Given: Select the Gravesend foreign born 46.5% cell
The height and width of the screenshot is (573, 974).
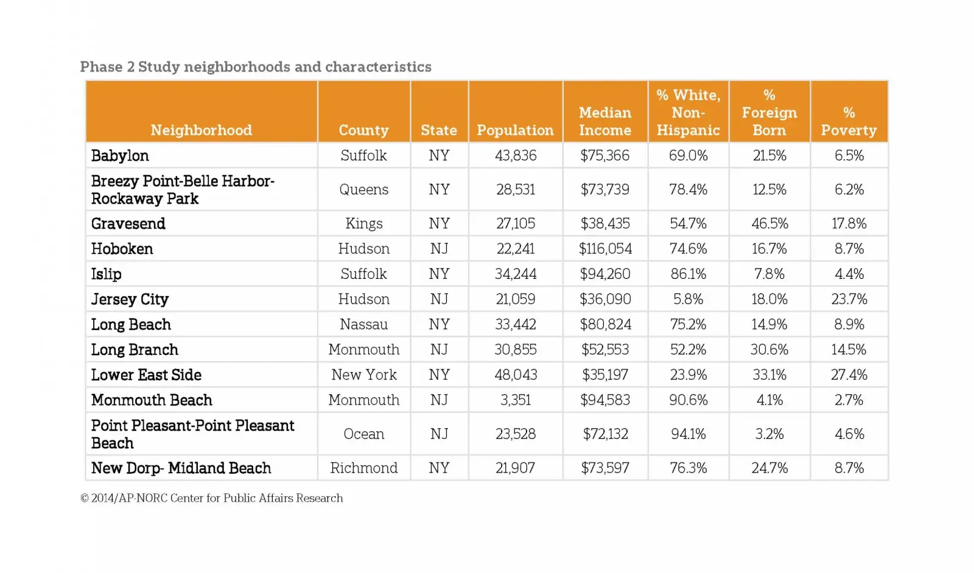Looking at the screenshot, I should [x=769, y=223].
